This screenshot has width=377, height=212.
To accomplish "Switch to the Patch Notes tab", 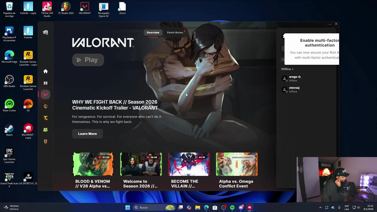I will click(175, 32).
